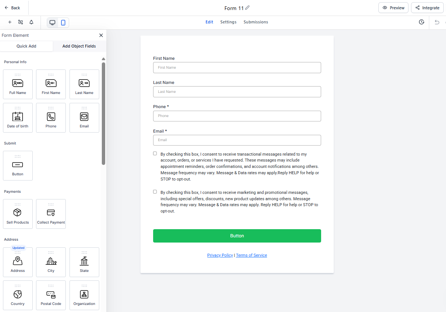Switch to desktop view
Screen dimensions: 446x312
(52, 23)
